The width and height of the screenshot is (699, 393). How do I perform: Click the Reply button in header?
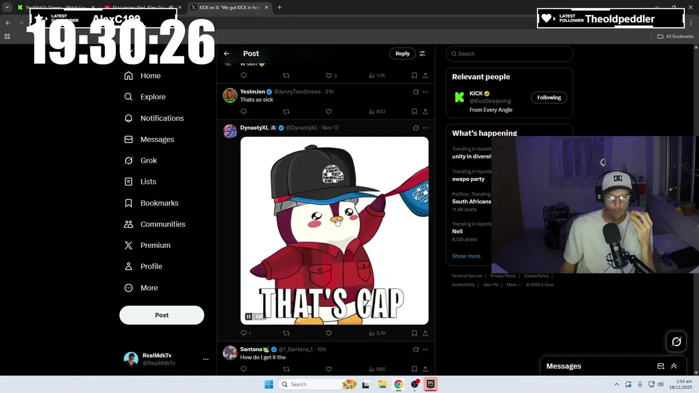click(x=402, y=53)
